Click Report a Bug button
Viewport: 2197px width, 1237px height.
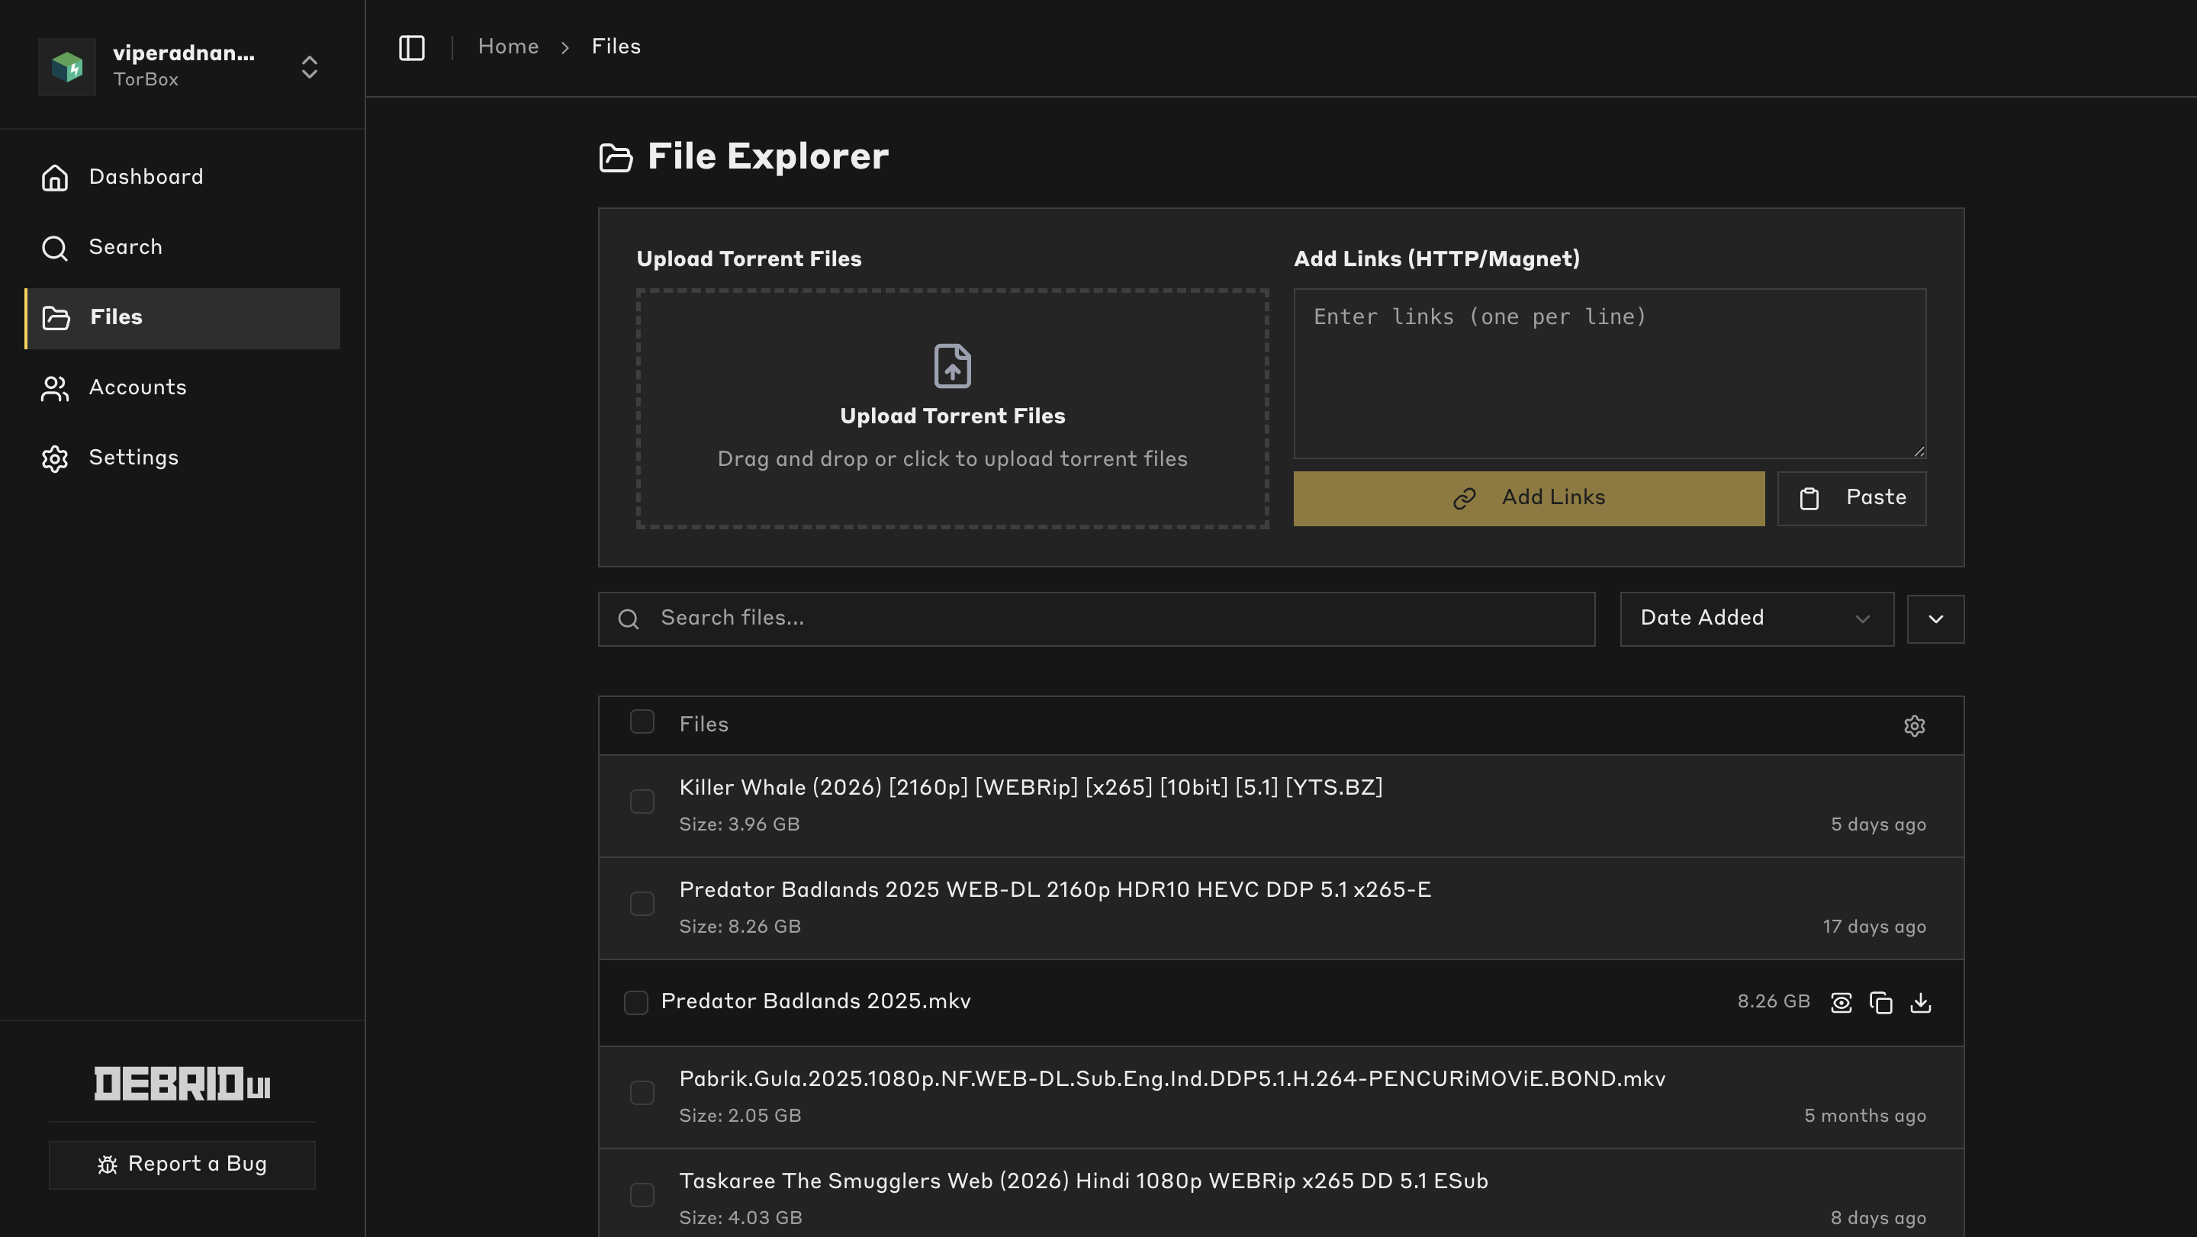[182, 1165]
